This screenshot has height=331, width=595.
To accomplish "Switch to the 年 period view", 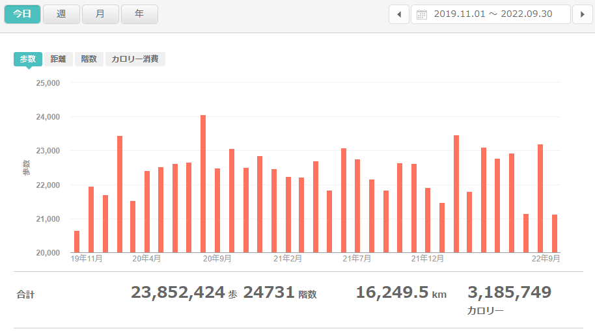I will pyautogui.click(x=139, y=14).
